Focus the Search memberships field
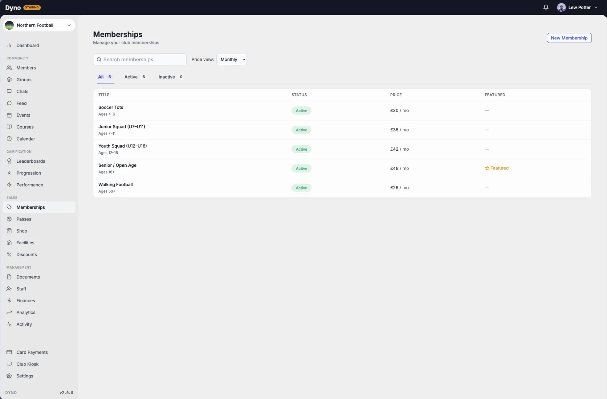Screen dimensions: 607x399 pyautogui.click(x=140, y=59)
